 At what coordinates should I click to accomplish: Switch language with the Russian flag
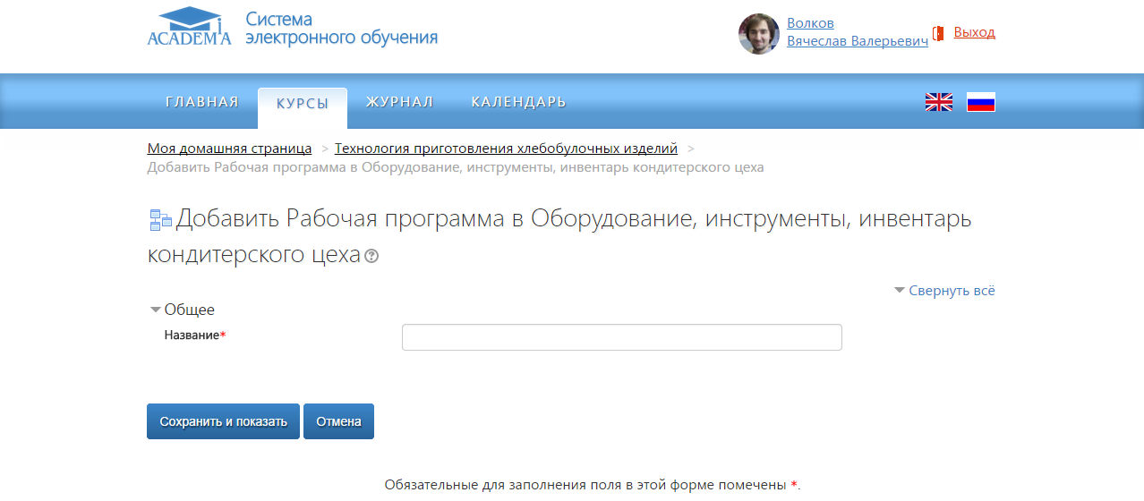(980, 102)
